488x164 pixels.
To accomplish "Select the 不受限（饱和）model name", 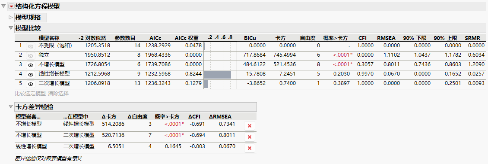I will tap(55, 46).
